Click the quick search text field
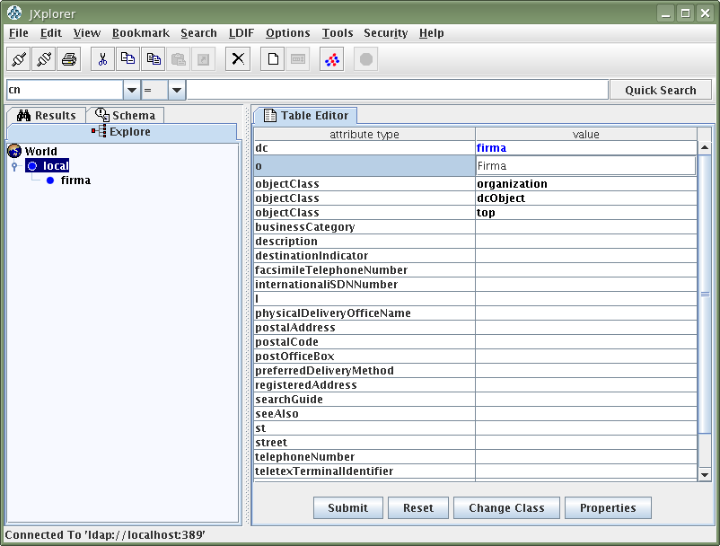The height and width of the screenshot is (546, 720). 398,90
